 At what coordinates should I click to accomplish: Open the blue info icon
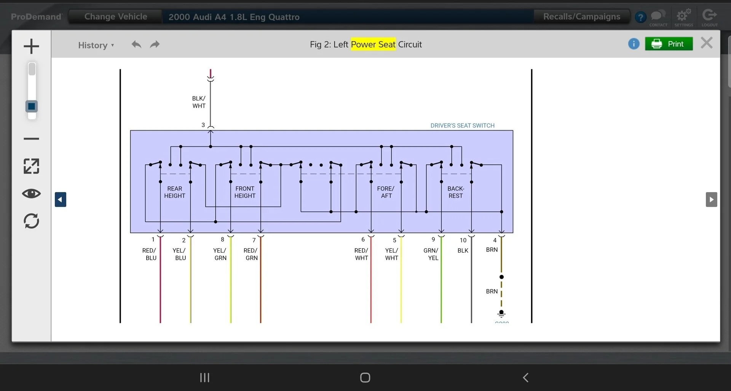pyautogui.click(x=634, y=44)
